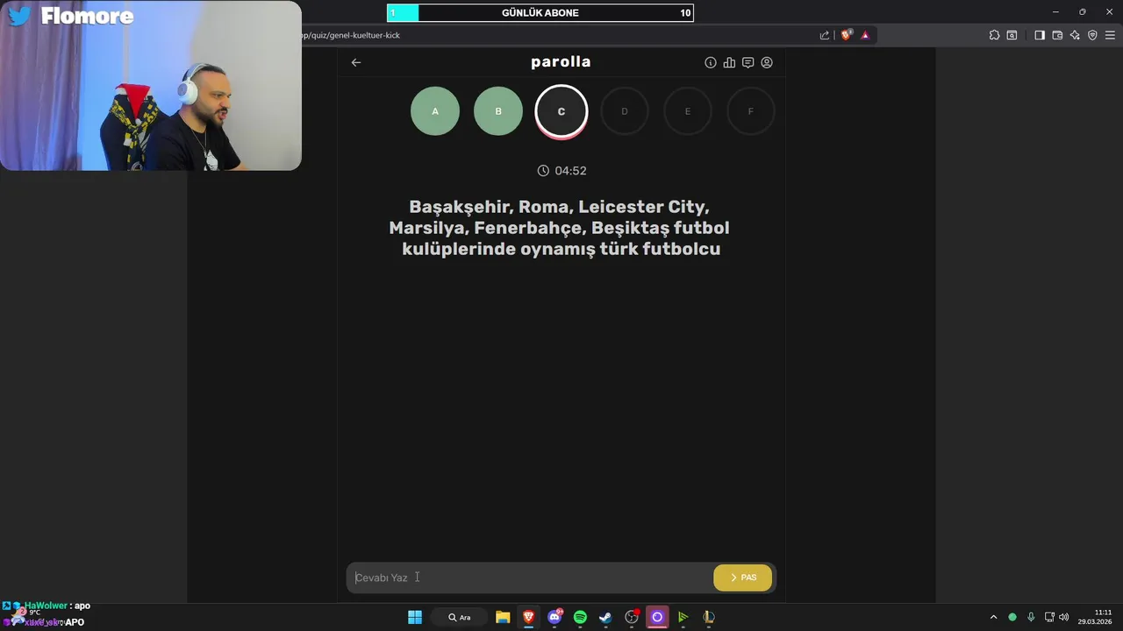Open File Explorer from taskbar
Viewport: 1123px width, 631px height.
click(x=503, y=617)
